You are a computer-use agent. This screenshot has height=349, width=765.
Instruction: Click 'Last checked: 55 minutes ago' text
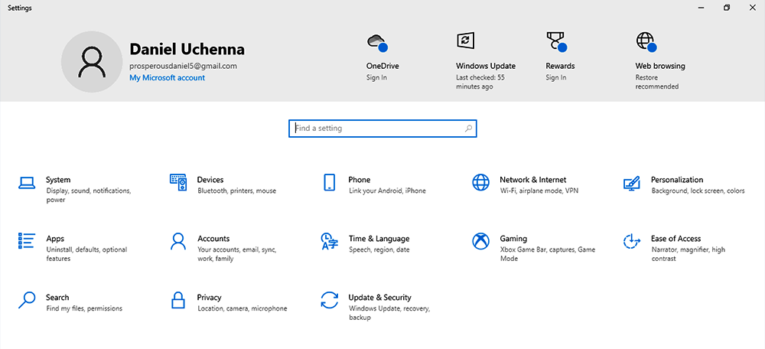coord(480,82)
